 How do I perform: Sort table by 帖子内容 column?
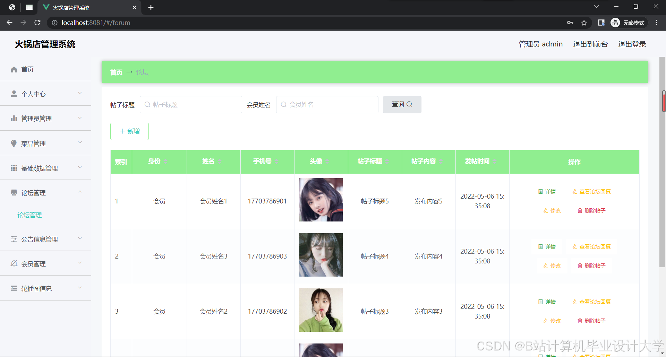(441, 162)
